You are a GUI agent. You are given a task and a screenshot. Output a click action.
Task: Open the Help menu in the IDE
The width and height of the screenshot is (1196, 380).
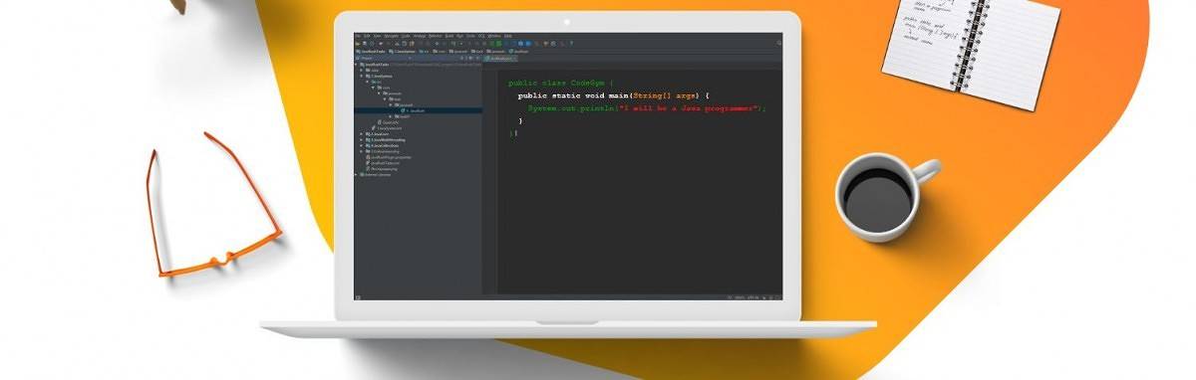[x=507, y=36]
